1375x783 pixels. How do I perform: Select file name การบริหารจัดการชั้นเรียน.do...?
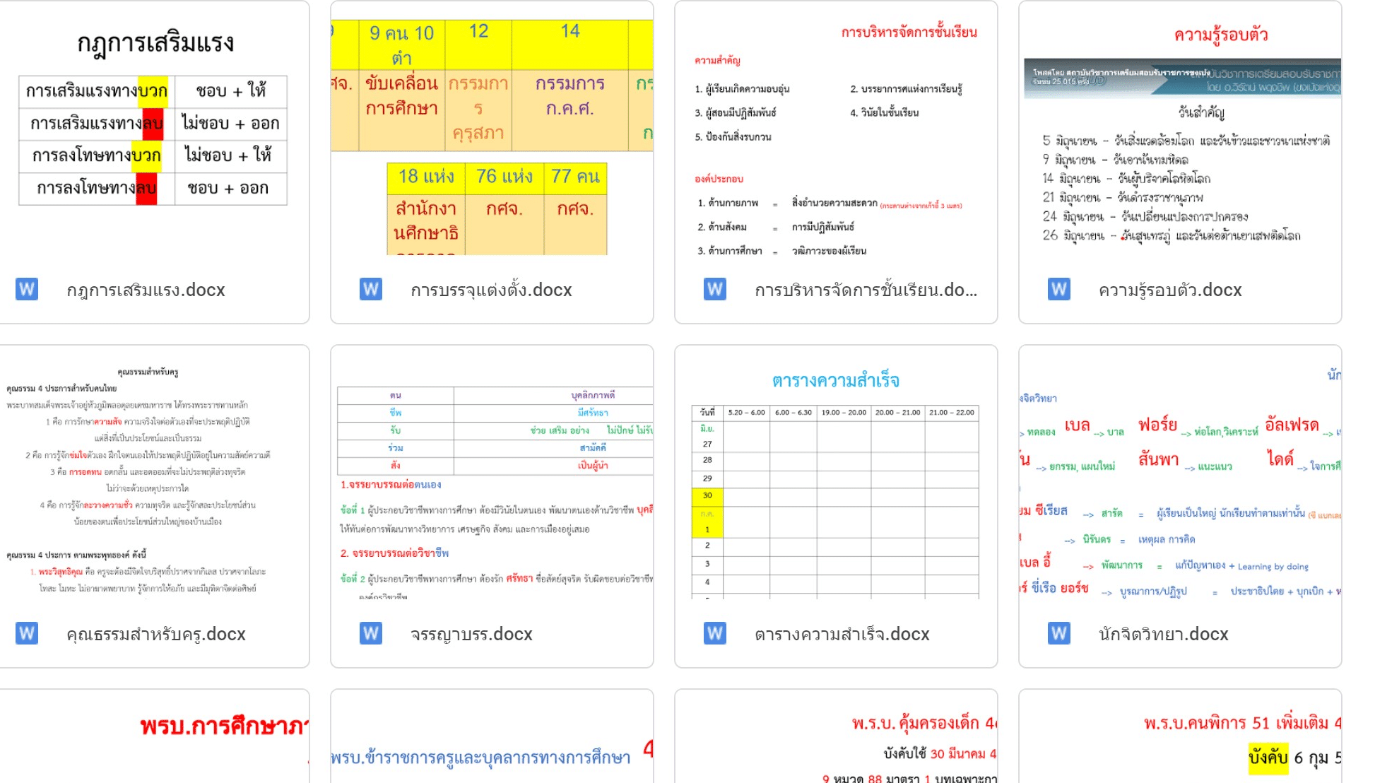pos(866,290)
